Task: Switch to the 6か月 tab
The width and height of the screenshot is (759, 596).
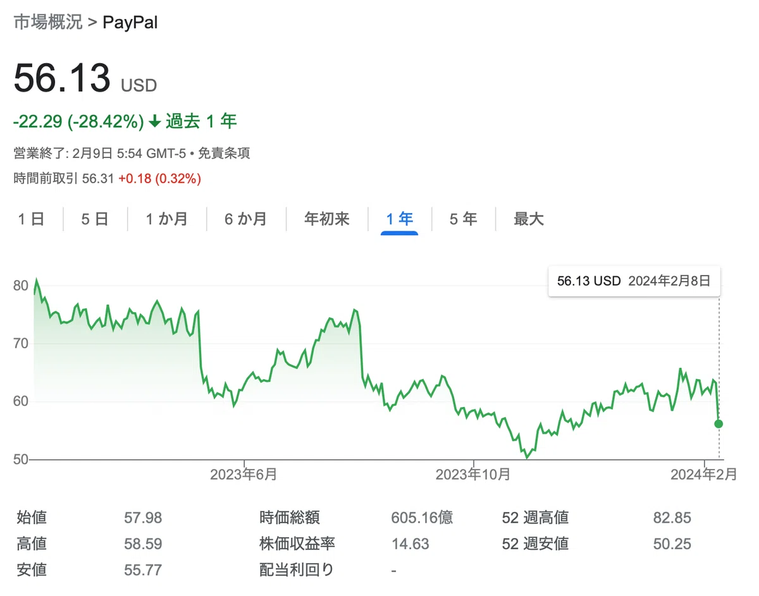Action: (245, 219)
